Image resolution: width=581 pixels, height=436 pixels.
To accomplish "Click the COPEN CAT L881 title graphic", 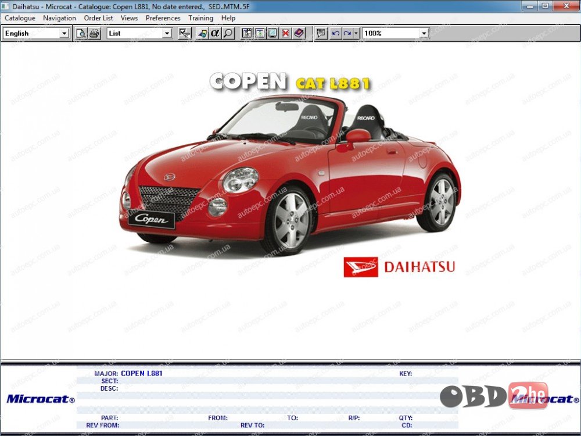I will click(290, 81).
